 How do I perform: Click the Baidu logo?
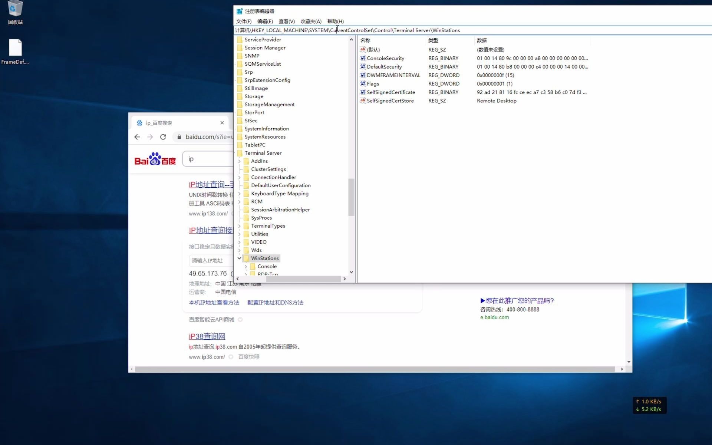pyautogui.click(x=155, y=159)
